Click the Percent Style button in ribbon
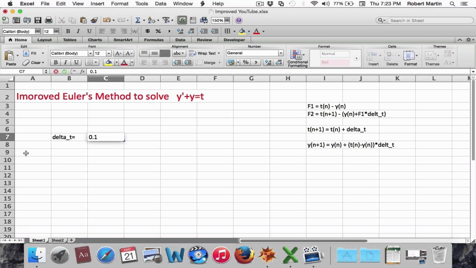 click(245, 63)
